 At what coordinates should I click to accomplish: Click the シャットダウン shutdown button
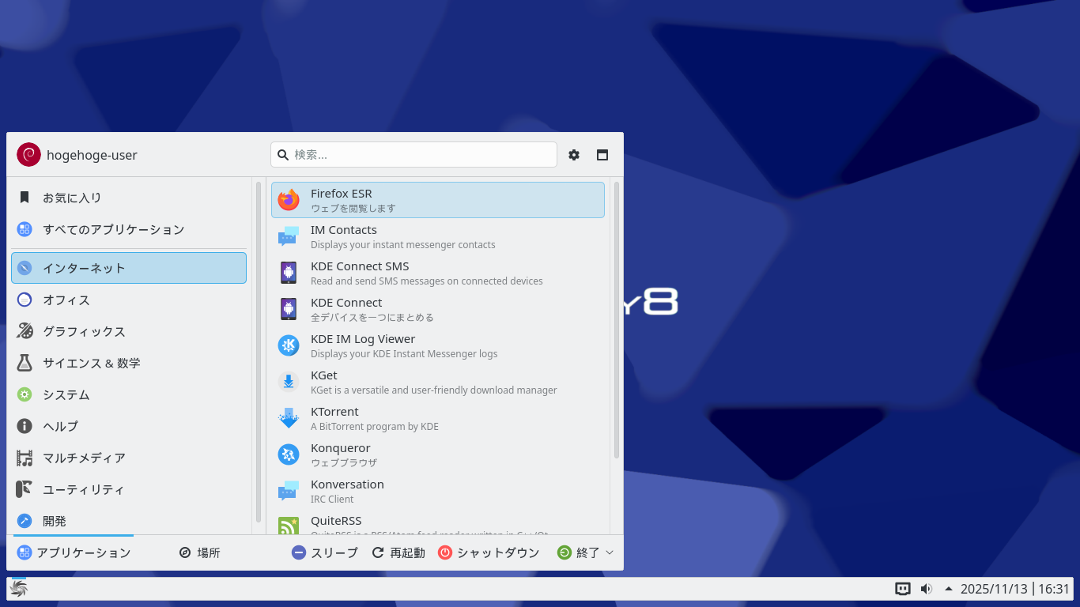coord(489,552)
